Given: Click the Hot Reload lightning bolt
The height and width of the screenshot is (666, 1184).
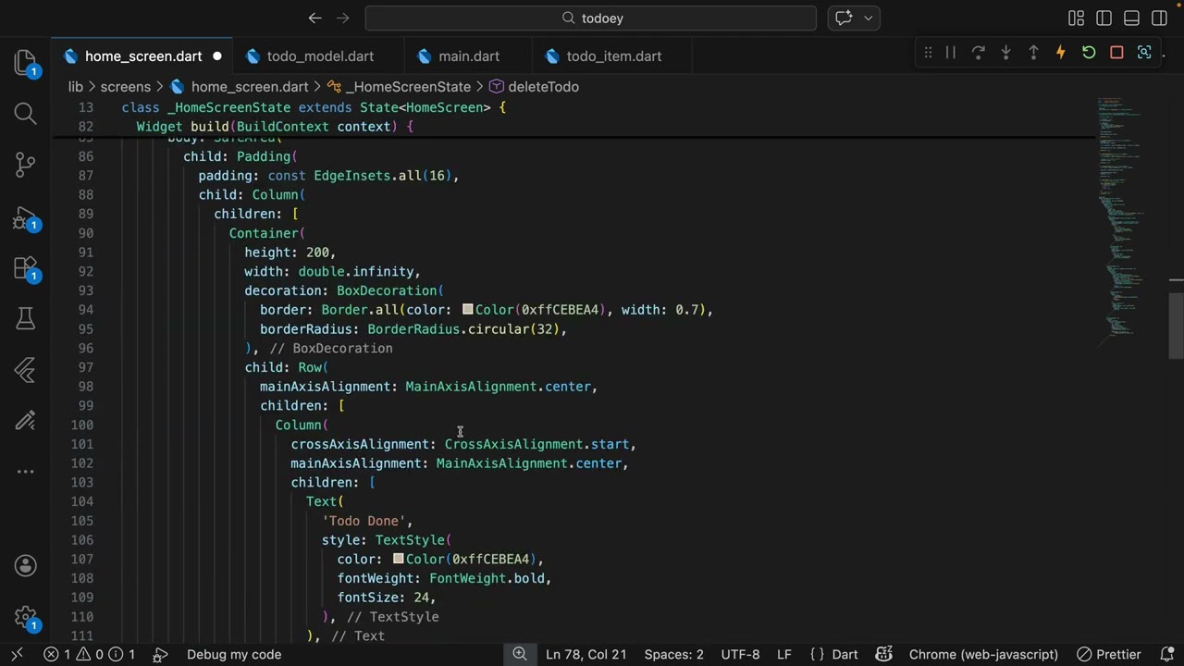Looking at the screenshot, I should pyautogui.click(x=1061, y=53).
